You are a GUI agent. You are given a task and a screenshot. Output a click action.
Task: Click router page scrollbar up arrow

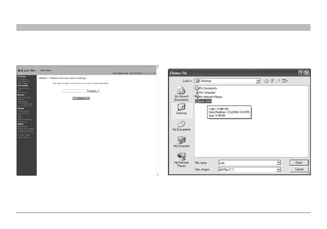(x=158, y=67)
